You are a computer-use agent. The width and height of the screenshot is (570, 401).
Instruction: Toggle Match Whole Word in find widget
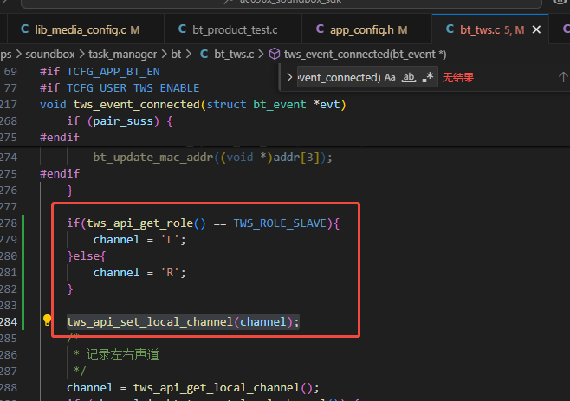point(409,77)
